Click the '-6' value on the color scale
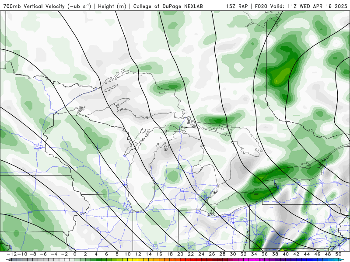The height and width of the screenshot is (262, 350). point(43,254)
